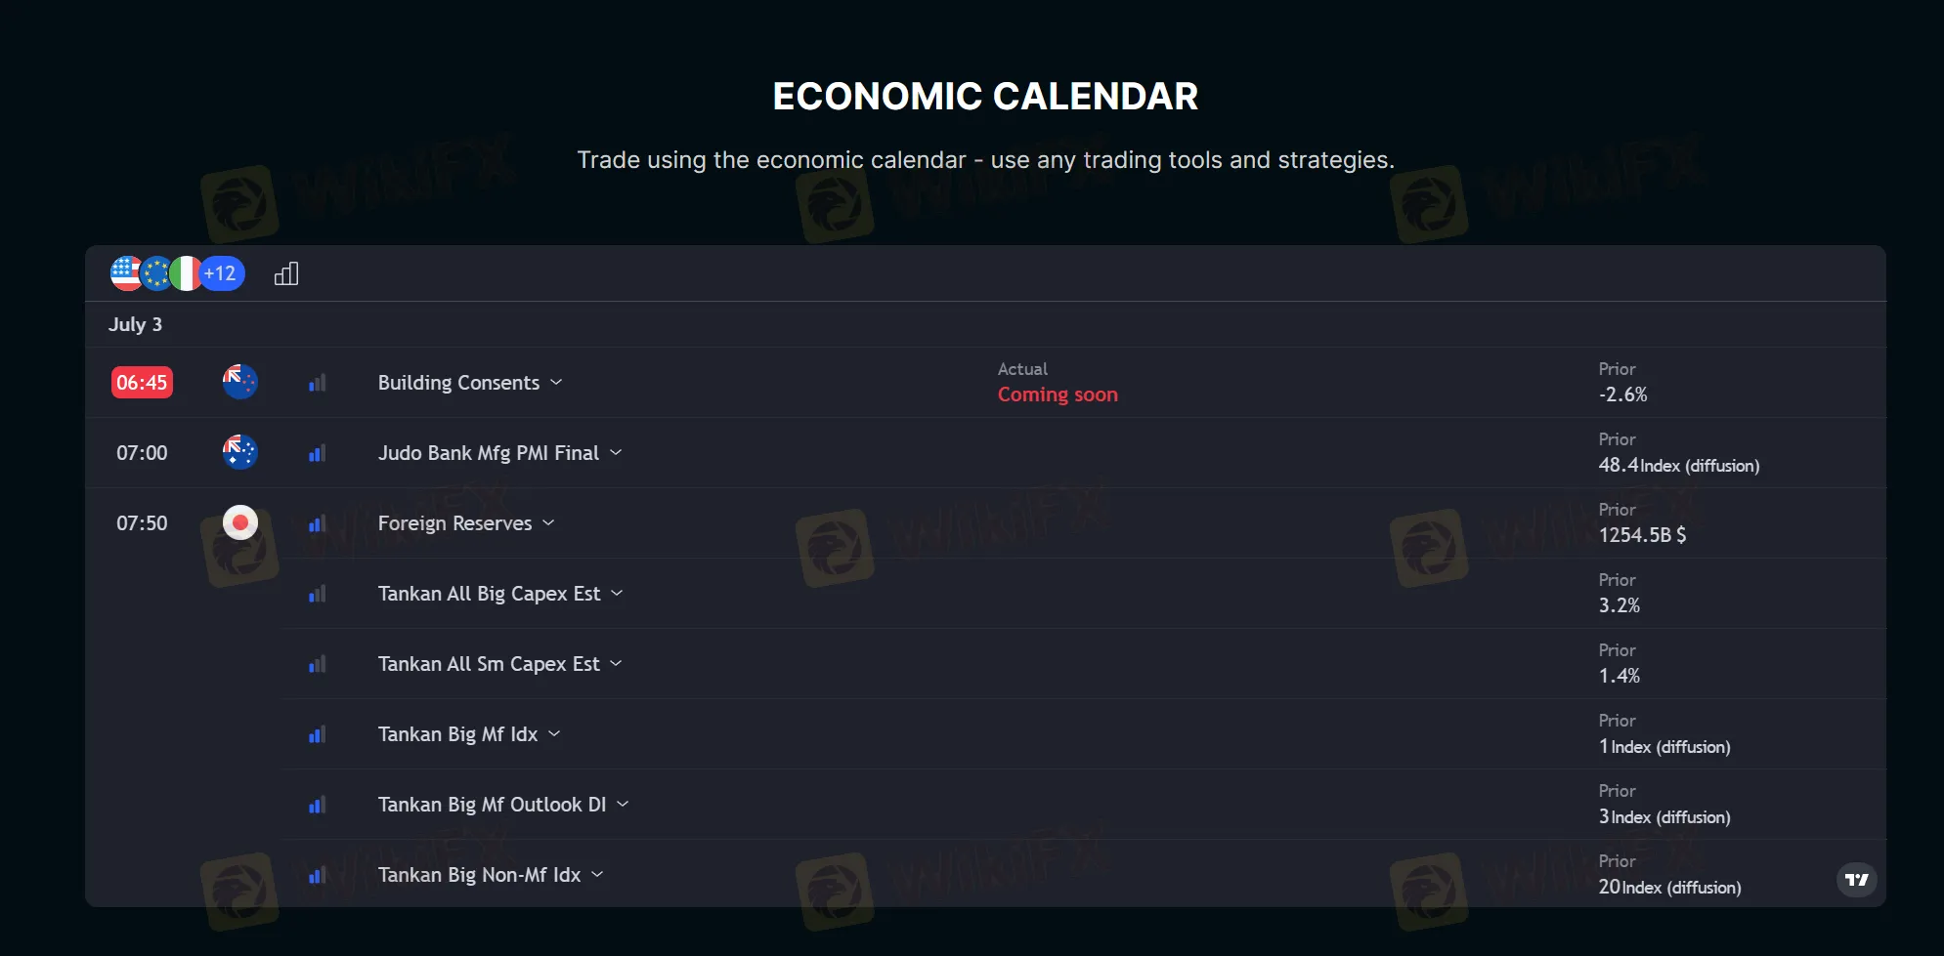Image resolution: width=1944 pixels, height=956 pixels.
Task: Toggle the importance indicator on Tankan Big Non-Mf Idx
Action: (x=316, y=874)
